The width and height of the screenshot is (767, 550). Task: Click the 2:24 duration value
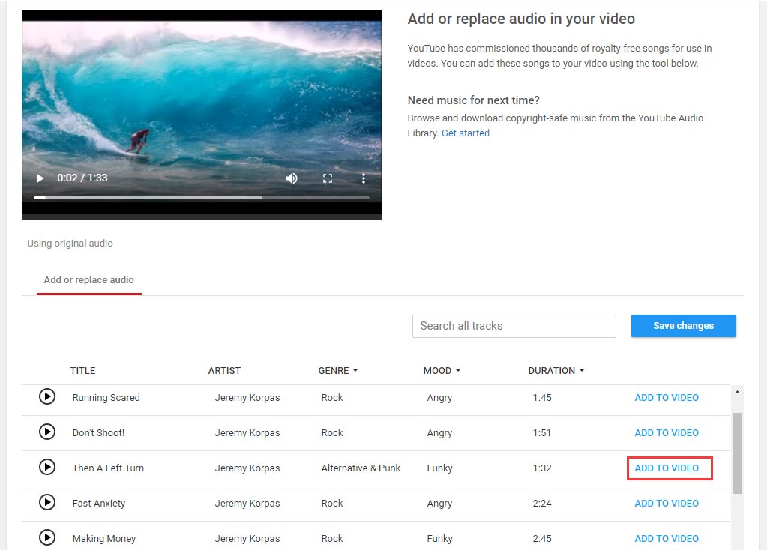tap(542, 503)
